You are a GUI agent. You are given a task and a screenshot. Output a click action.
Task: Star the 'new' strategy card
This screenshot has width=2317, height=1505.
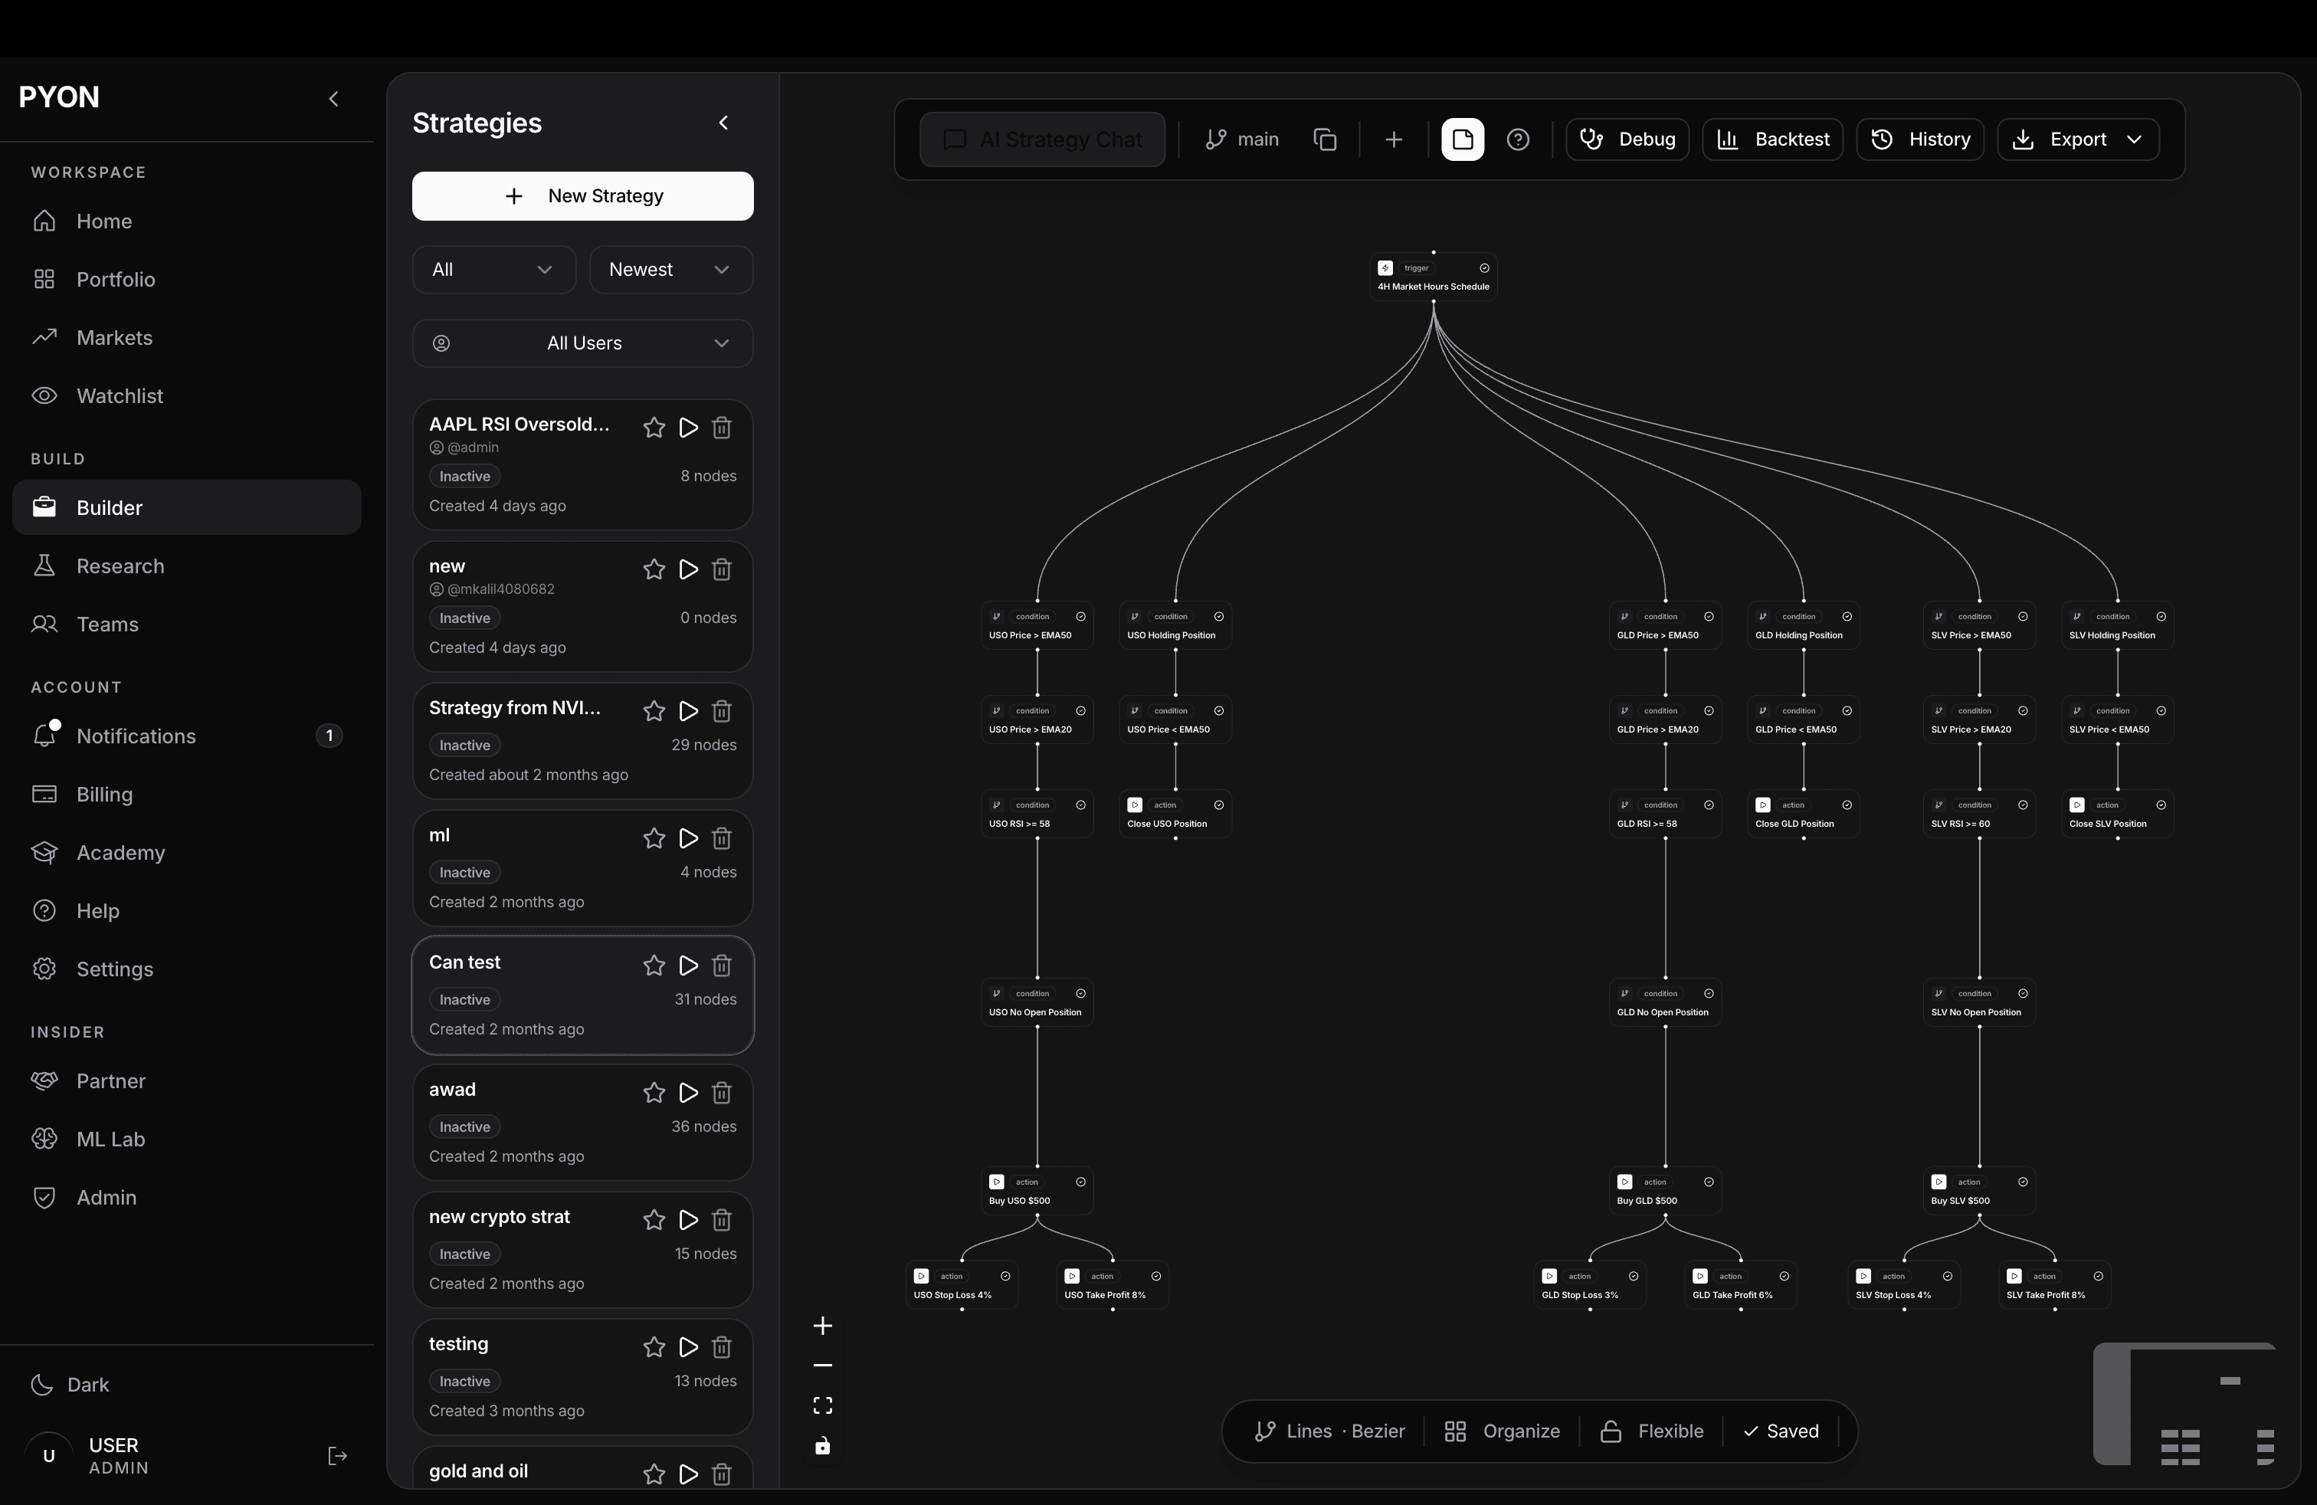click(654, 569)
